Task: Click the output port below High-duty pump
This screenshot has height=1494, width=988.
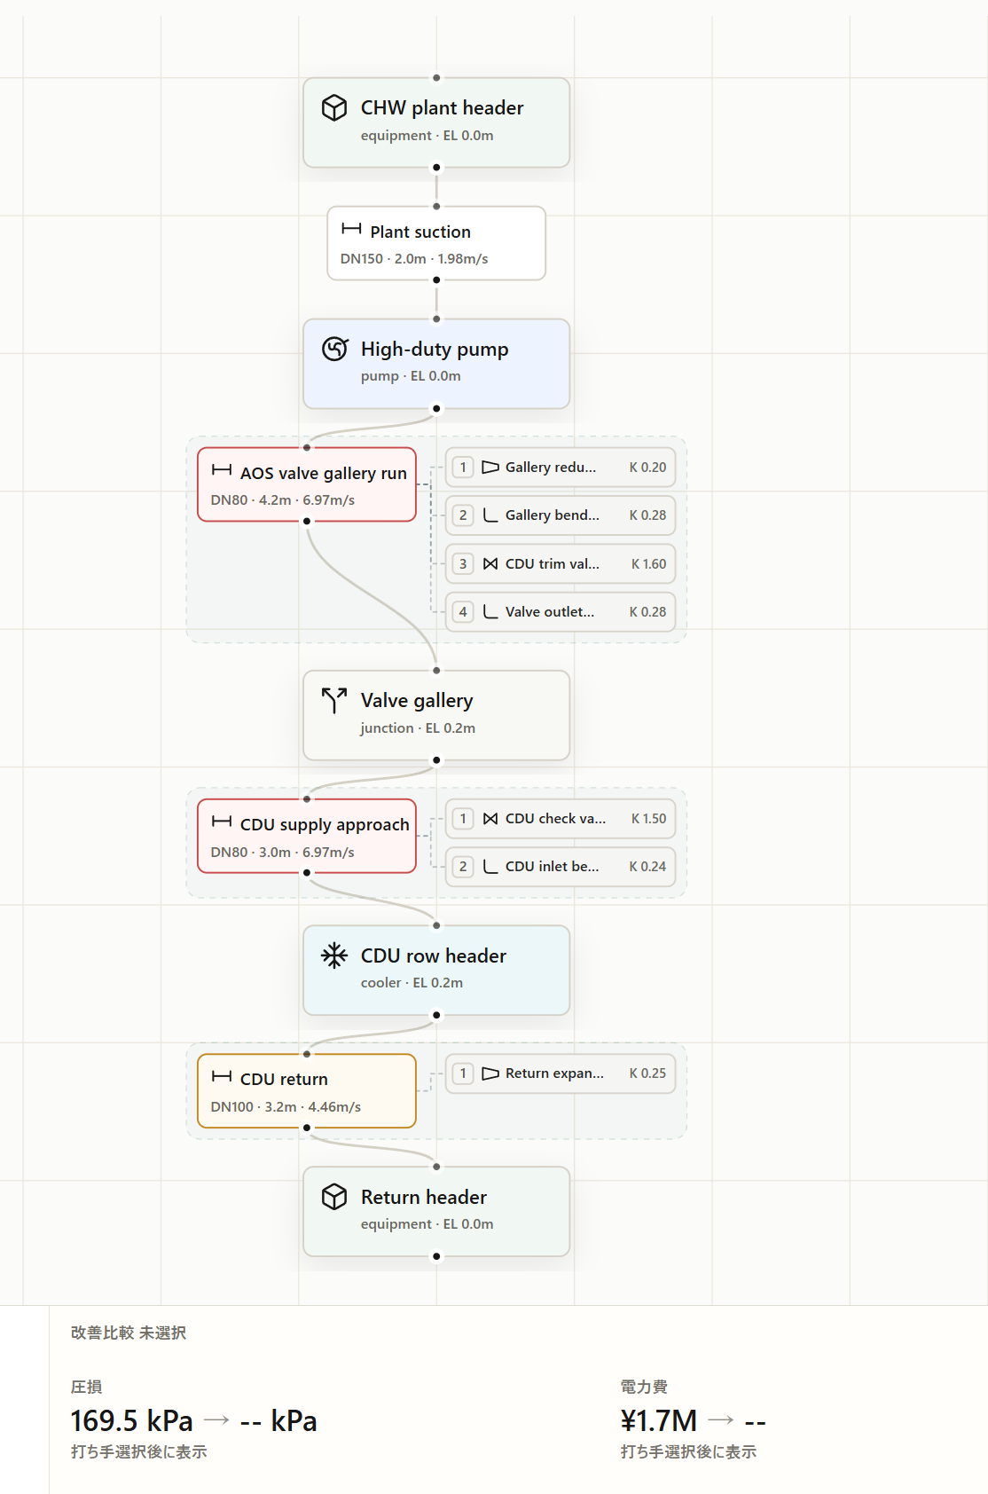Action: 436,409
